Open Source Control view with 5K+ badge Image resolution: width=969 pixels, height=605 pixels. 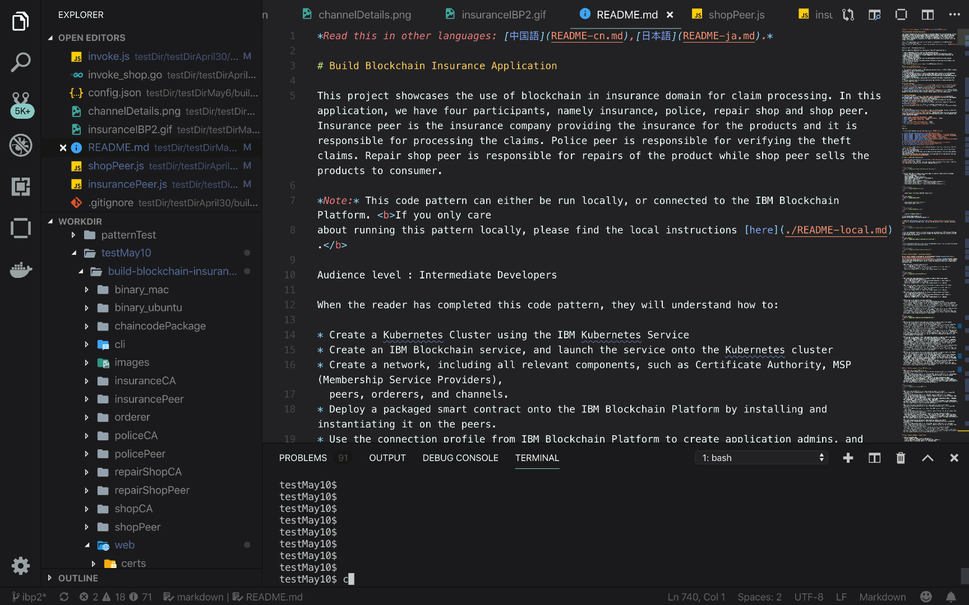point(21,104)
